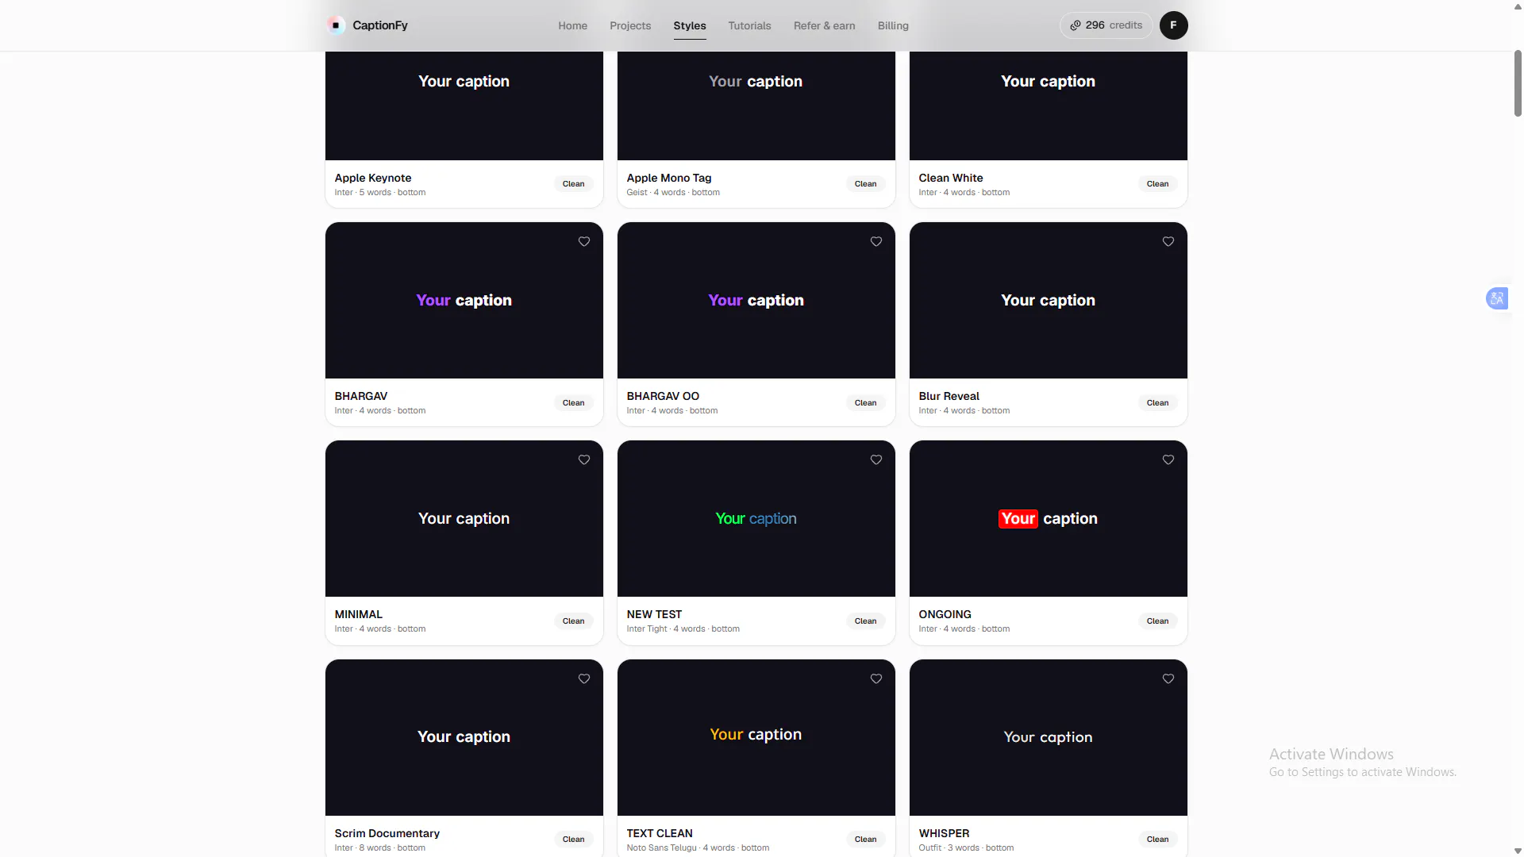Open the Blur Reveal style preview
The image size is (1524, 857).
point(1049,300)
